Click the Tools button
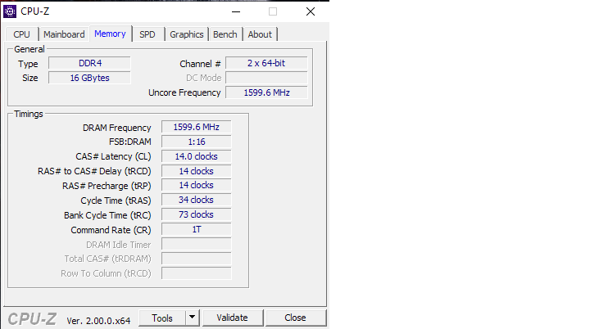 click(162, 318)
